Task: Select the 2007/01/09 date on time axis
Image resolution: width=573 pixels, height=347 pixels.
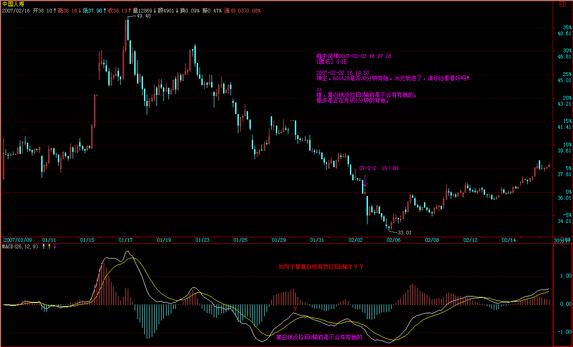Action: 18,240
